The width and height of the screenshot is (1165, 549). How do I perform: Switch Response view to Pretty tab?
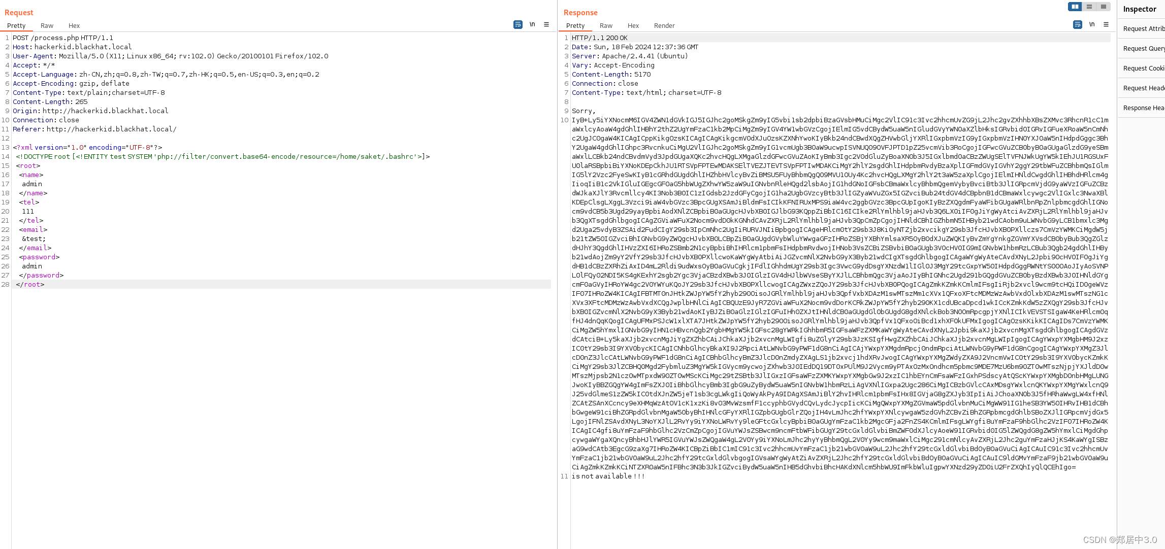pos(575,25)
